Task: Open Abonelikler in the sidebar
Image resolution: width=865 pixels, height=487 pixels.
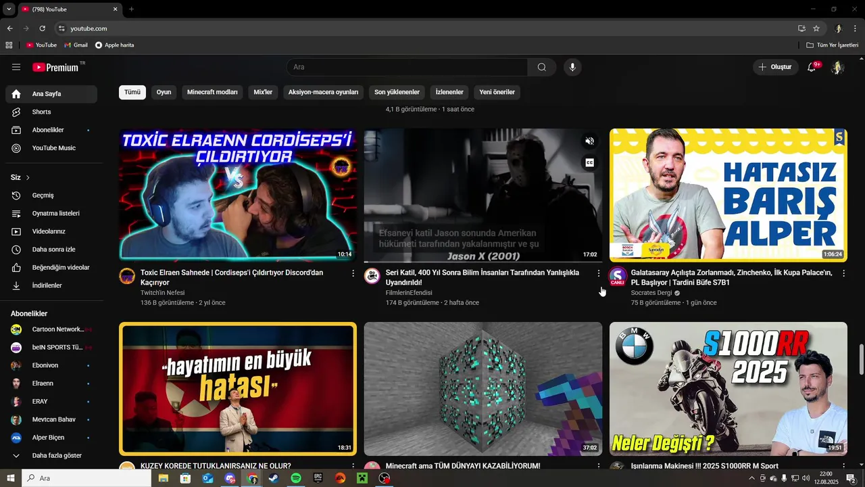Action: [x=51, y=130]
